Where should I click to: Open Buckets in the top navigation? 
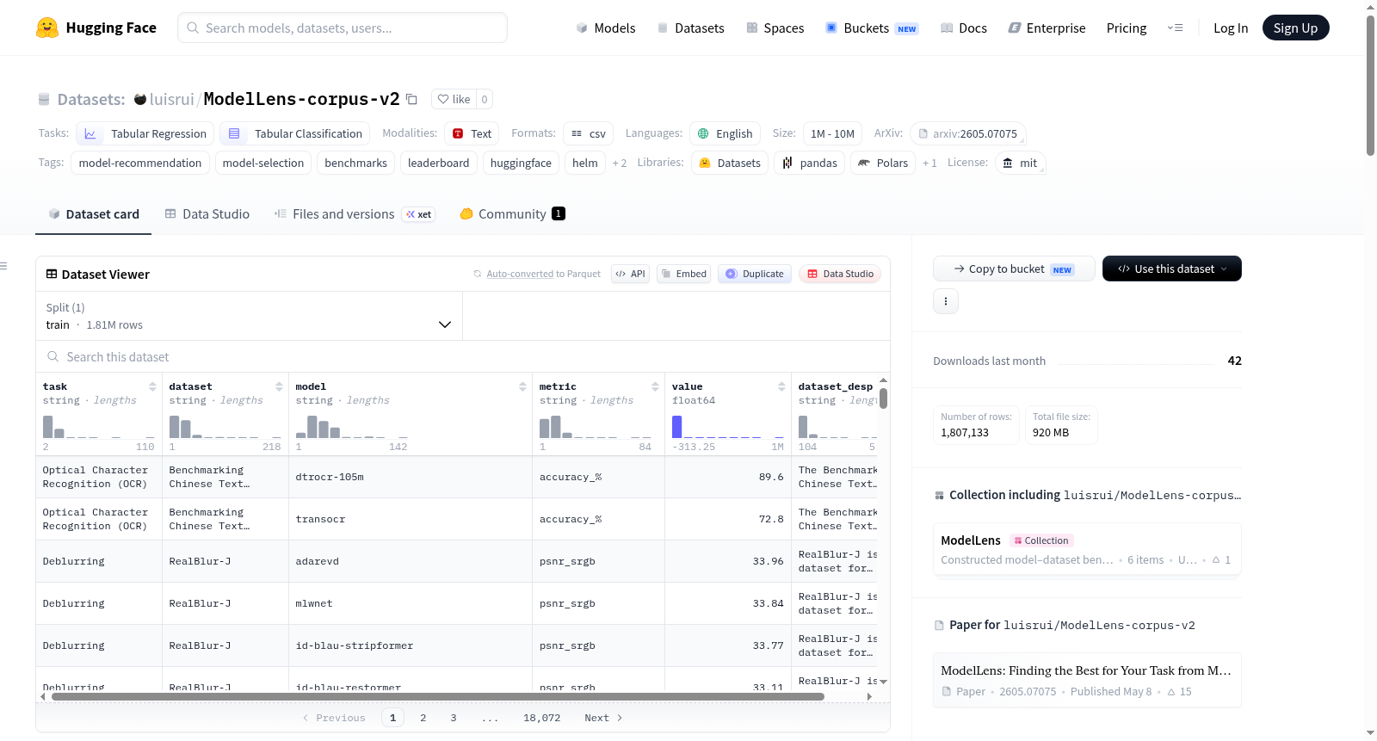pos(872,28)
